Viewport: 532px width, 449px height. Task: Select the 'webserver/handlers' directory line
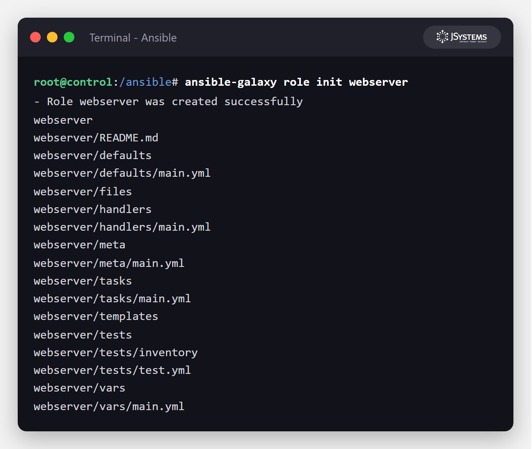click(93, 209)
